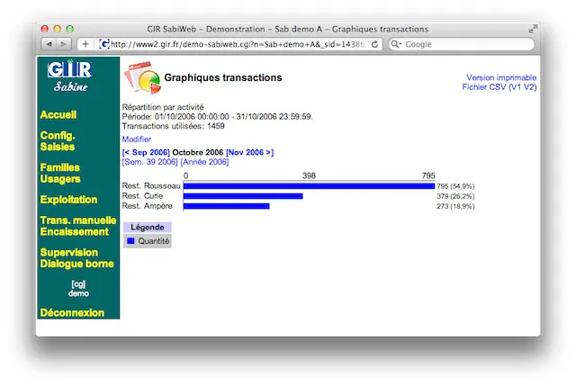The image size is (576, 386).
Task: Click the blue Quantité legend swatch
Action: click(x=131, y=241)
